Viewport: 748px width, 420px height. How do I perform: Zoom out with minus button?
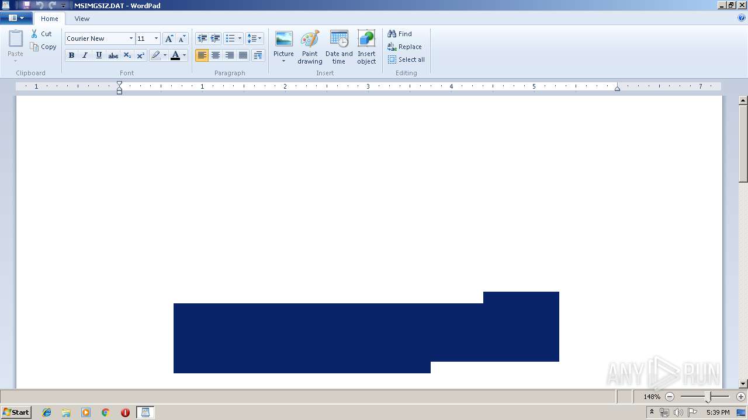(x=670, y=397)
